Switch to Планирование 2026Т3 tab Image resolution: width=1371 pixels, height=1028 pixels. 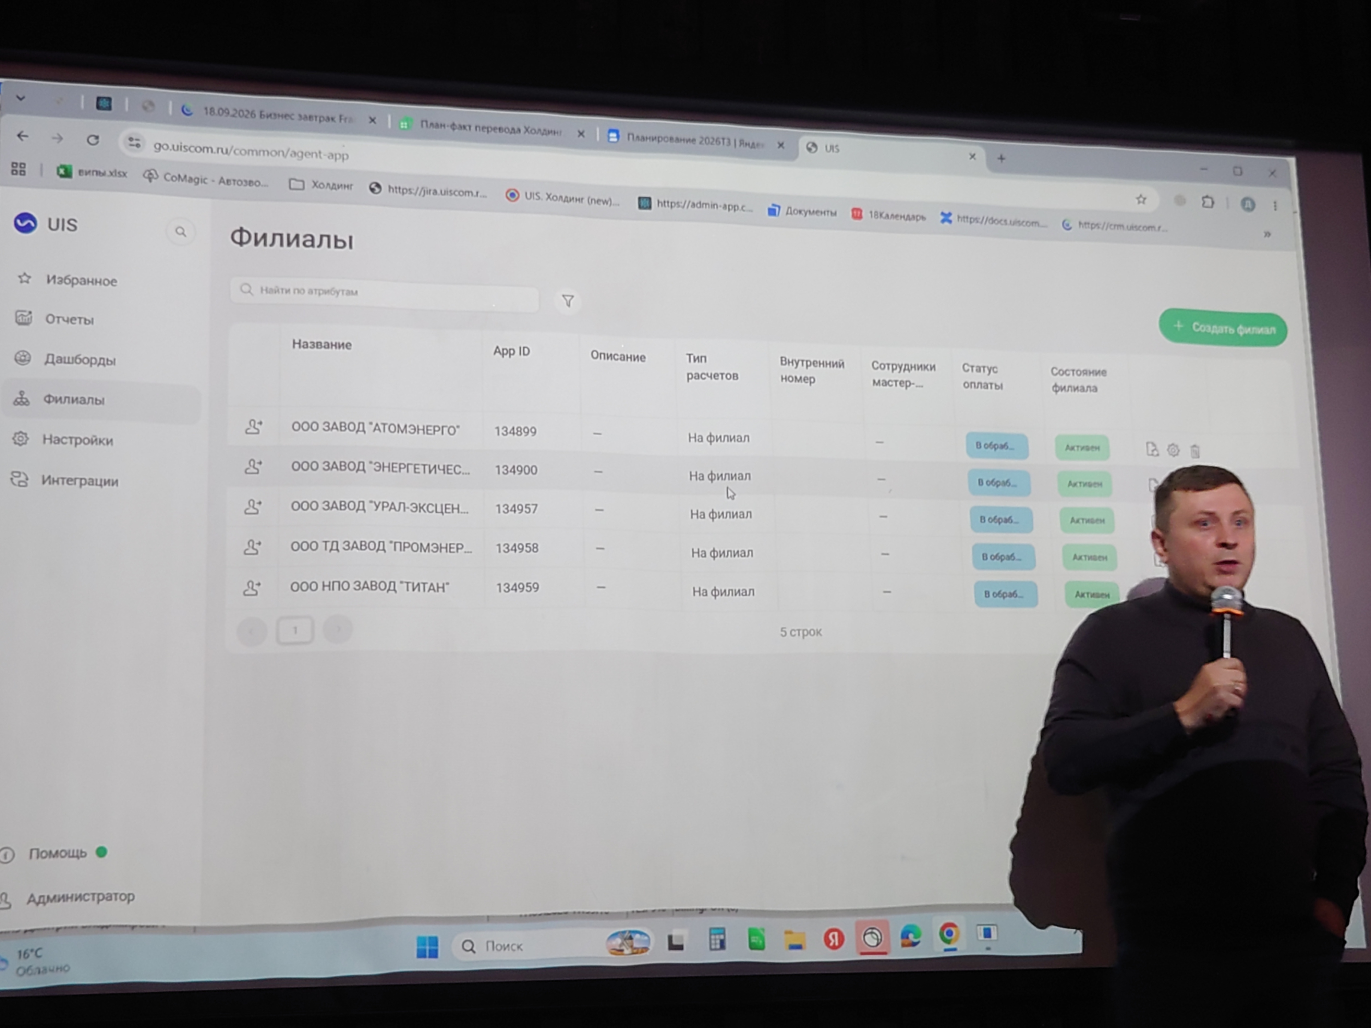[695, 140]
